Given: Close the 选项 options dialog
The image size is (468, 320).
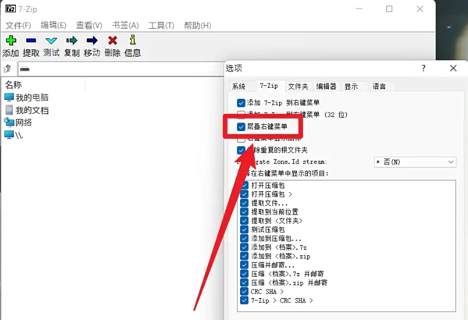Looking at the screenshot, I should 453,68.
